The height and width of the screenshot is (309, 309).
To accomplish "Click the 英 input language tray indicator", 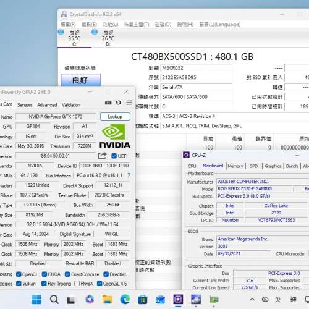I will click(x=277, y=299).
